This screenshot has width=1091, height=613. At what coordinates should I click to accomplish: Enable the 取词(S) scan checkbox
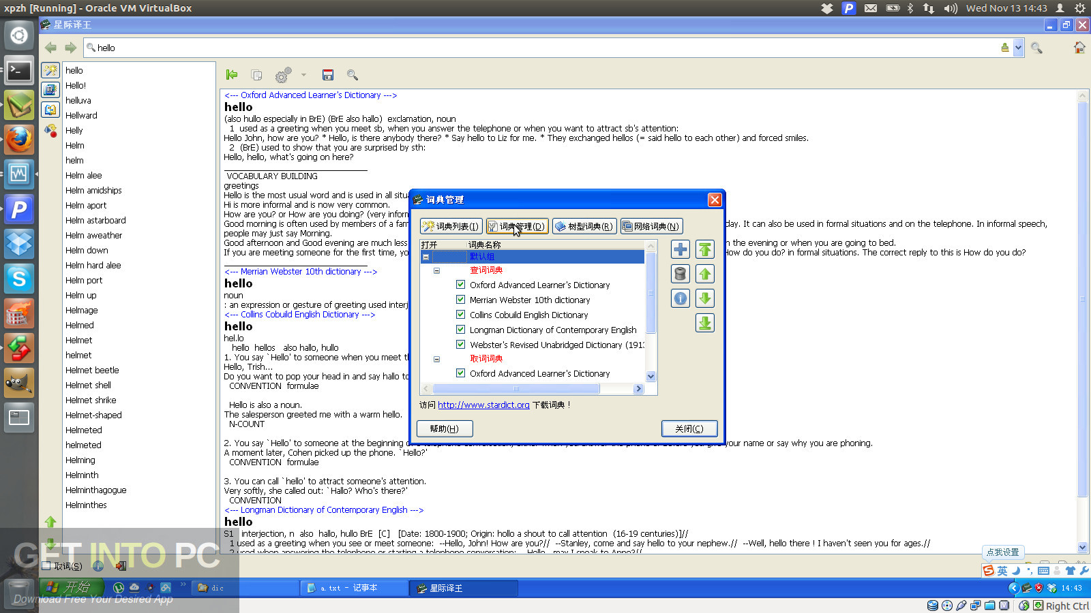pos(46,566)
